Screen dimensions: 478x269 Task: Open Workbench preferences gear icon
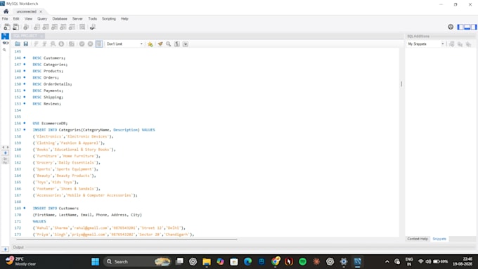click(451, 27)
